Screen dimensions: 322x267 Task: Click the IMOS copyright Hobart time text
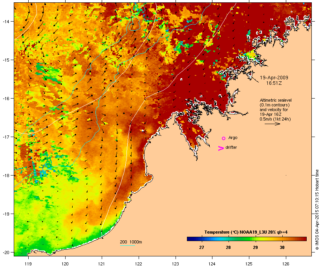coord(317,210)
